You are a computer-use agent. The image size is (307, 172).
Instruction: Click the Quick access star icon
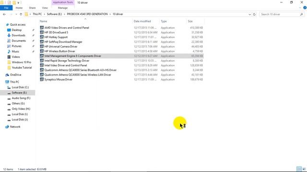click(8, 24)
